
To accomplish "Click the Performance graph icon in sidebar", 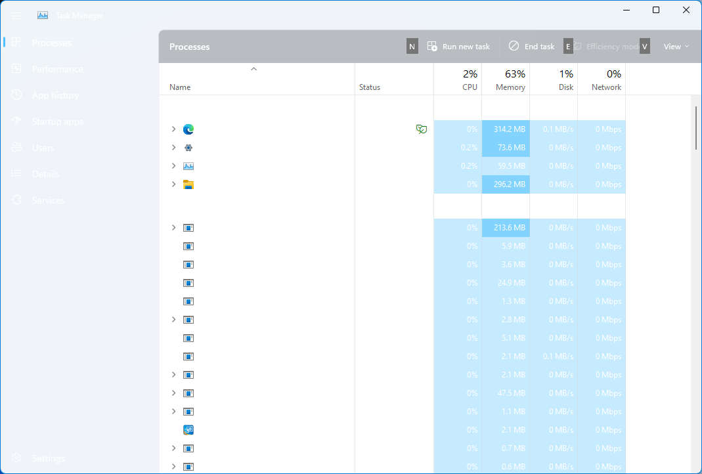I will pos(16,68).
